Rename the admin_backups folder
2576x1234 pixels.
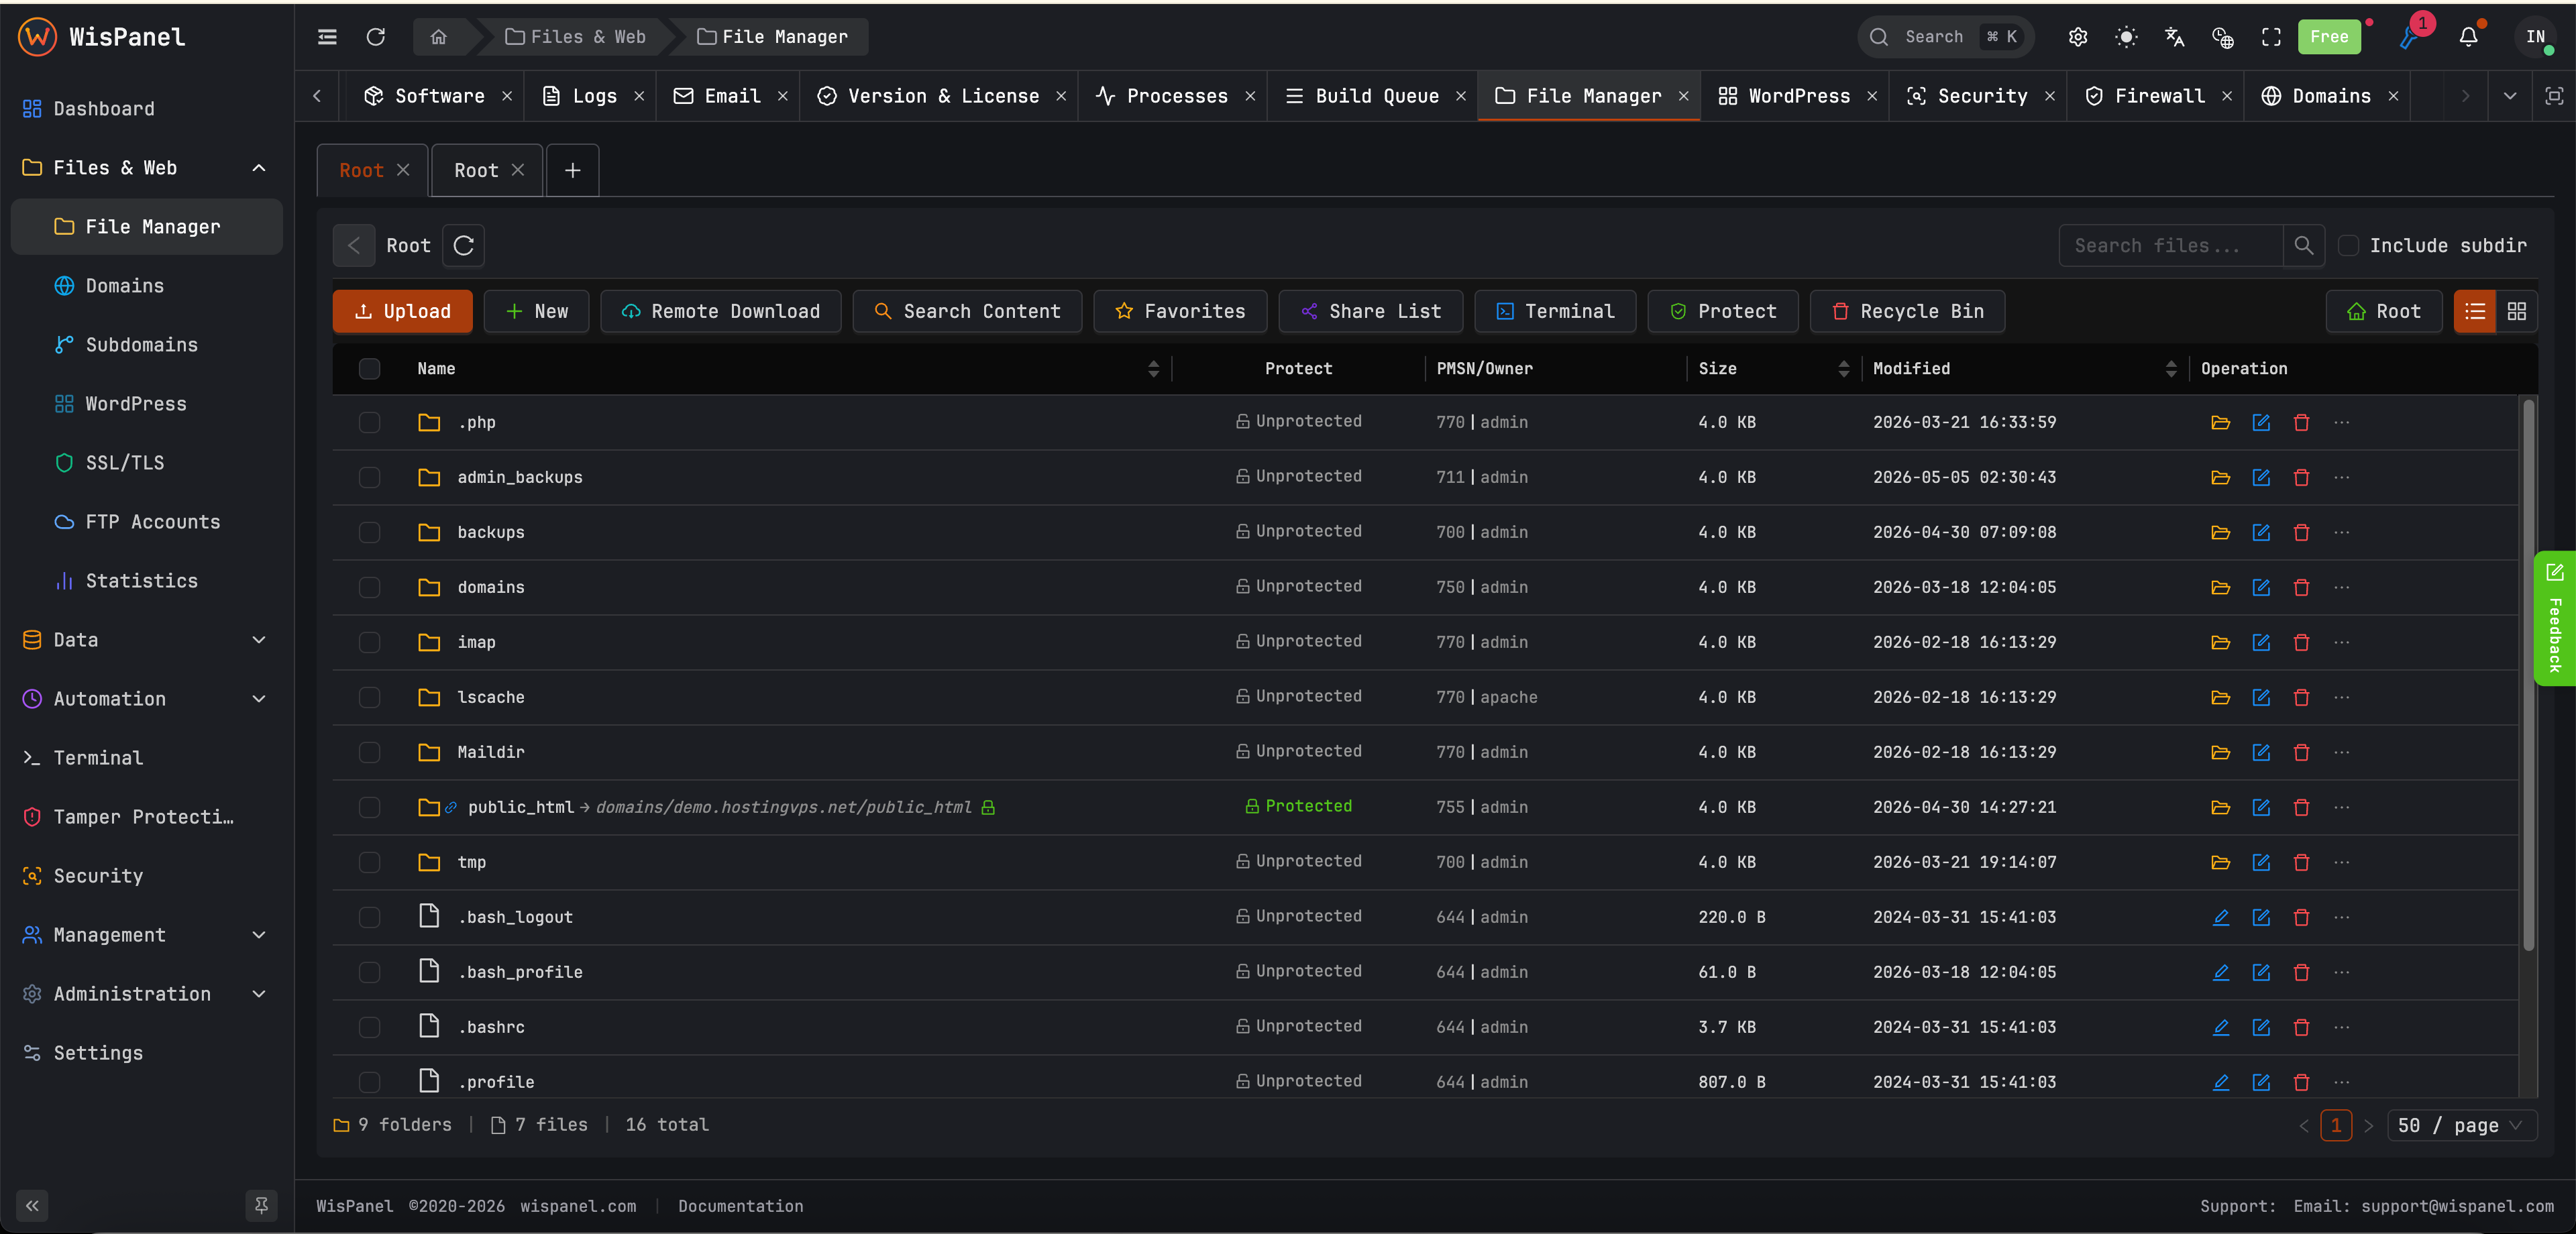tap(2260, 477)
